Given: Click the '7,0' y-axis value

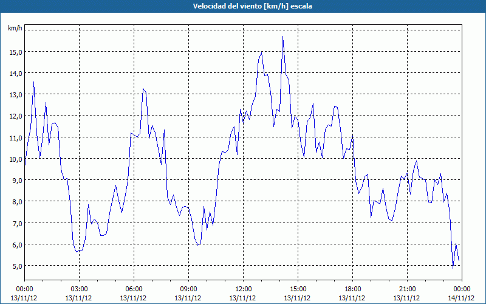Looking at the screenshot, I should [17, 224].
